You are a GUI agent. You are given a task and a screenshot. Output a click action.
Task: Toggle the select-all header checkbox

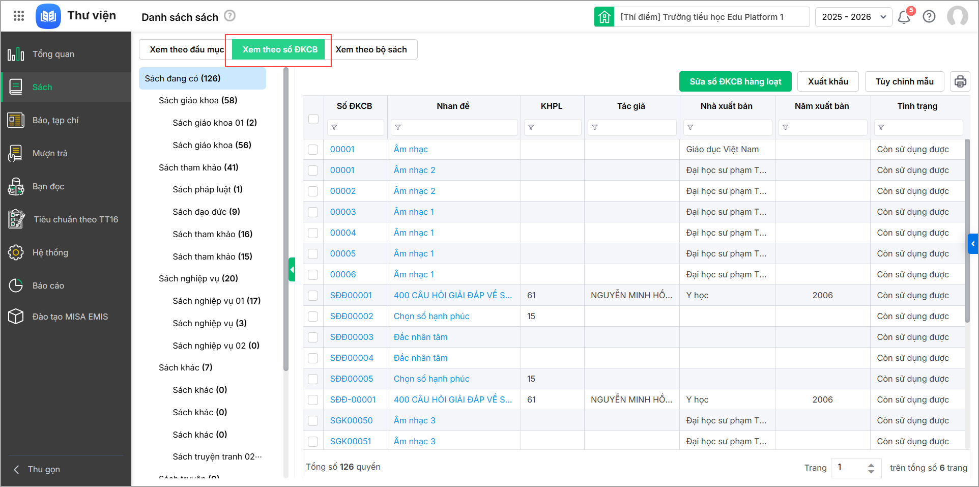[x=313, y=119]
